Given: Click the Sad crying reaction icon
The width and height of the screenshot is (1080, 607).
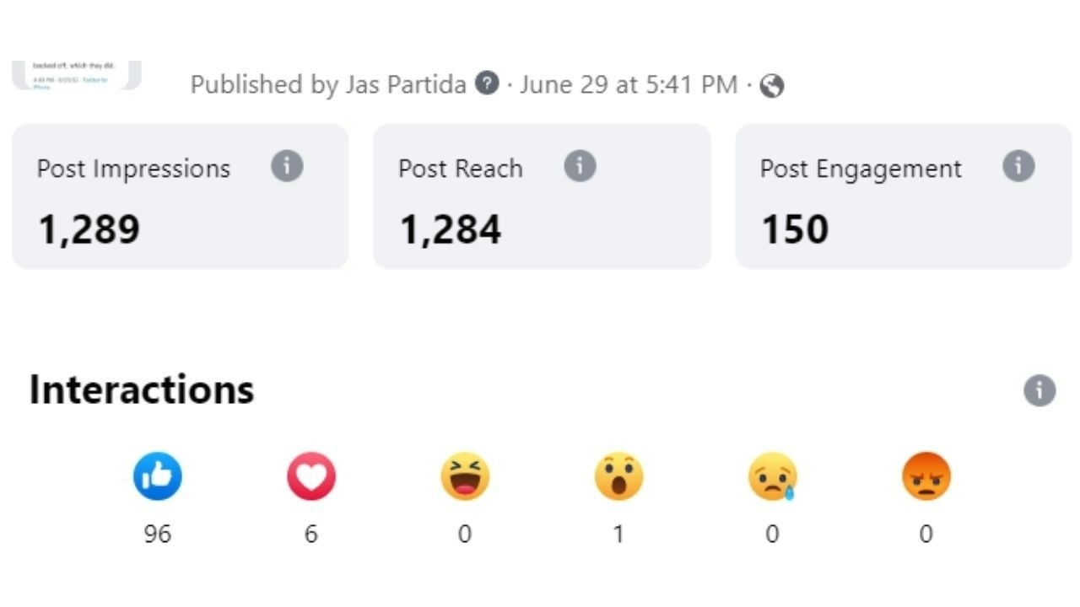Looking at the screenshot, I should click(772, 477).
